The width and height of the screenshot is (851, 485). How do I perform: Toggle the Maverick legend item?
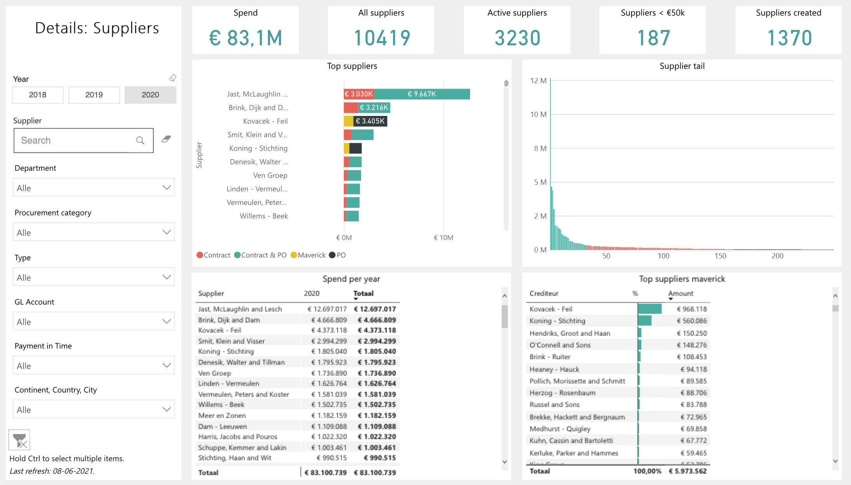point(308,255)
